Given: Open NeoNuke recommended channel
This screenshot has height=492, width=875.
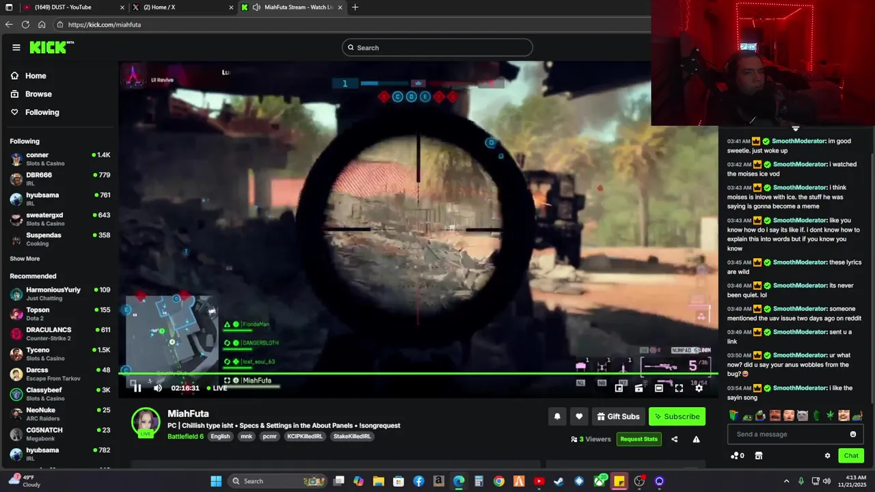Looking at the screenshot, I should click(x=59, y=414).
